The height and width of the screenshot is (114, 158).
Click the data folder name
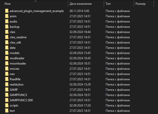[13, 48]
